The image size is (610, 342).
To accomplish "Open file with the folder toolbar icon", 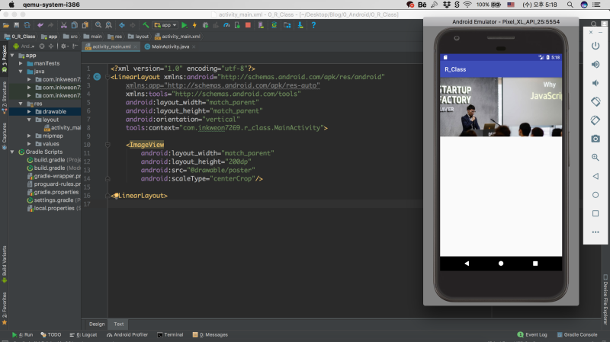I will pyautogui.click(x=6, y=25).
